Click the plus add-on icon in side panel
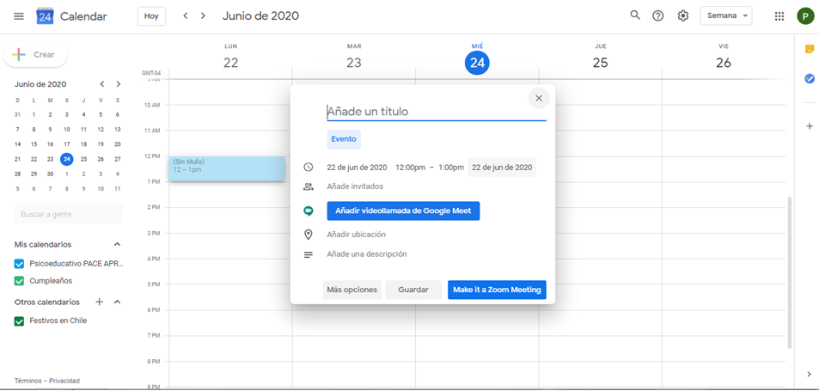This screenshot has width=819, height=391. click(810, 125)
